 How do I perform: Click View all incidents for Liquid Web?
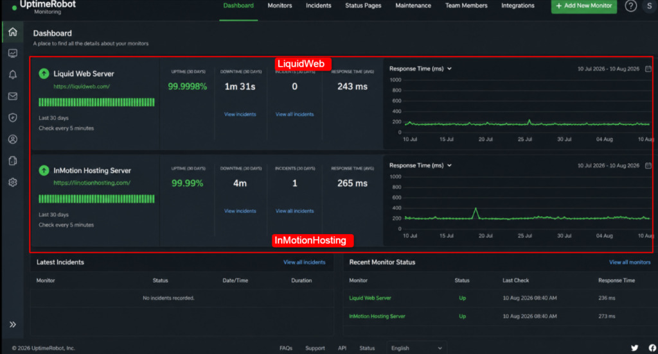click(294, 114)
